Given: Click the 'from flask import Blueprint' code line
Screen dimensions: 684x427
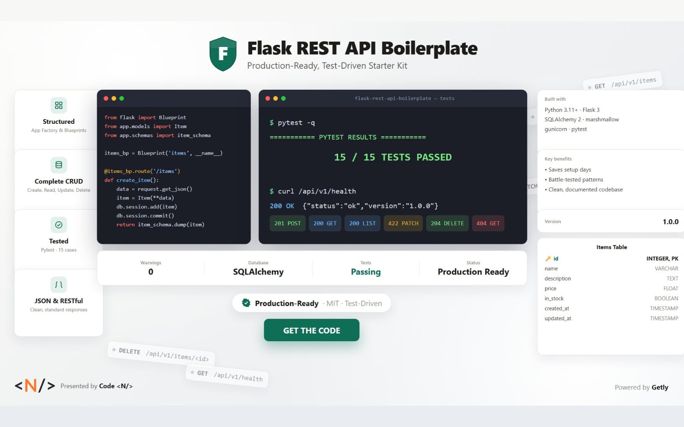Looking at the screenshot, I should 145,117.
